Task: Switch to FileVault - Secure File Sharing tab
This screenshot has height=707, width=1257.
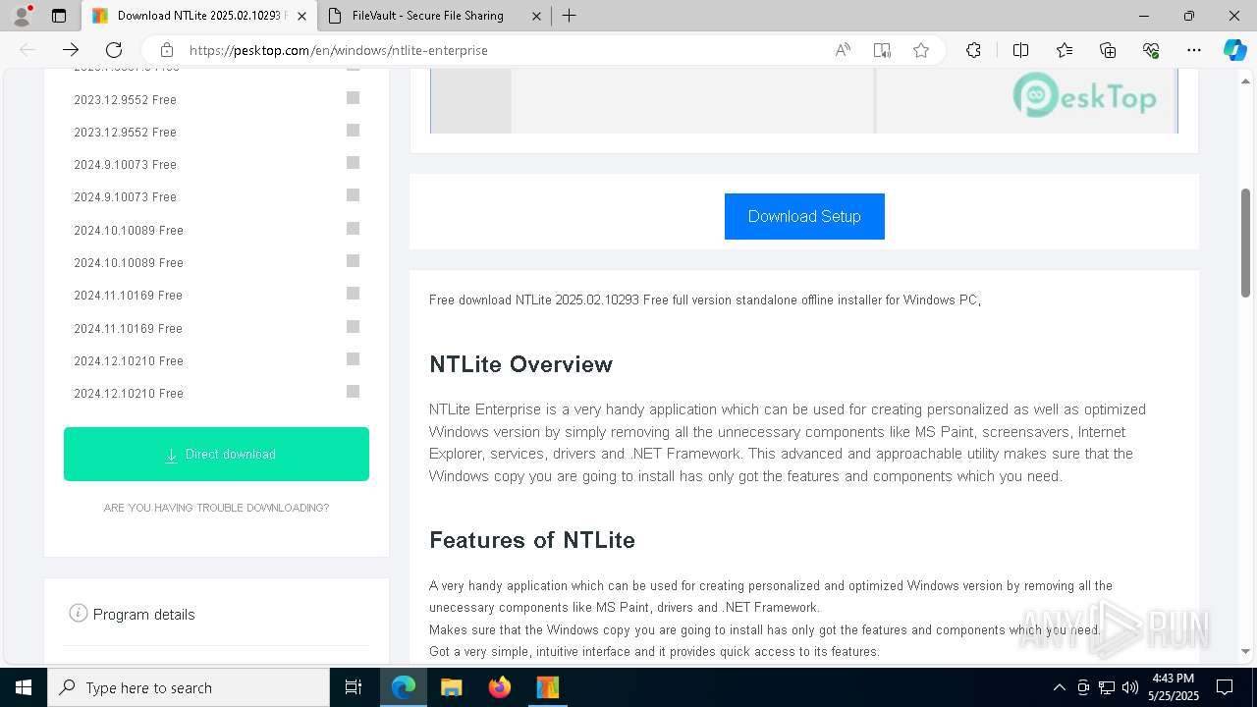Action: (x=434, y=16)
